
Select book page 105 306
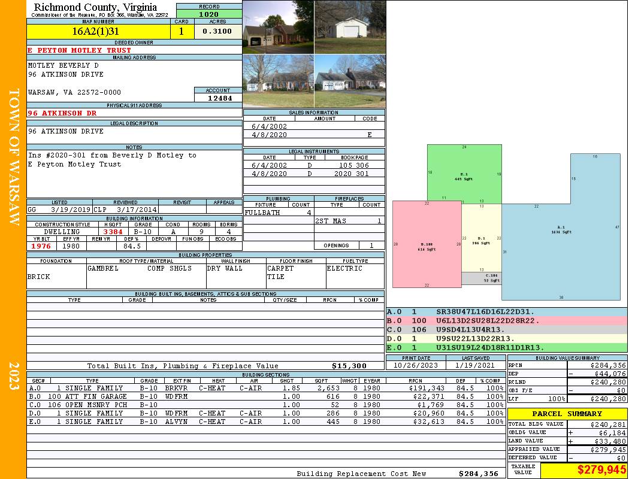354,165
